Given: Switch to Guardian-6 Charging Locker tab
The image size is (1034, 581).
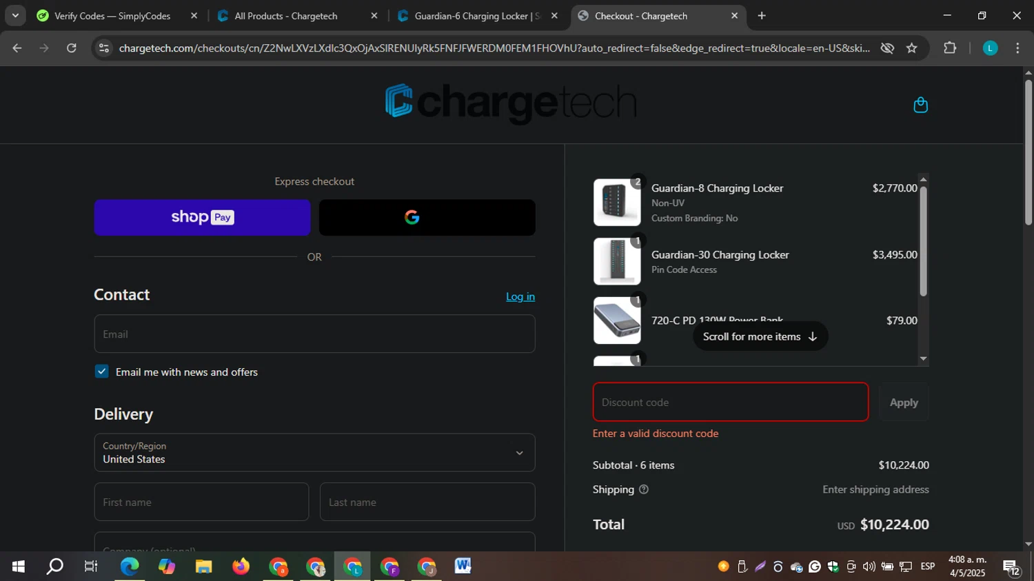Looking at the screenshot, I should coord(477,16).
